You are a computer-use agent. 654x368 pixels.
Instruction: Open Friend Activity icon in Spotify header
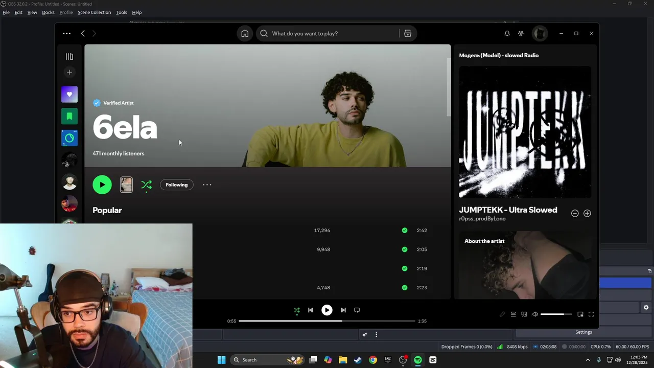click(521, 33)
